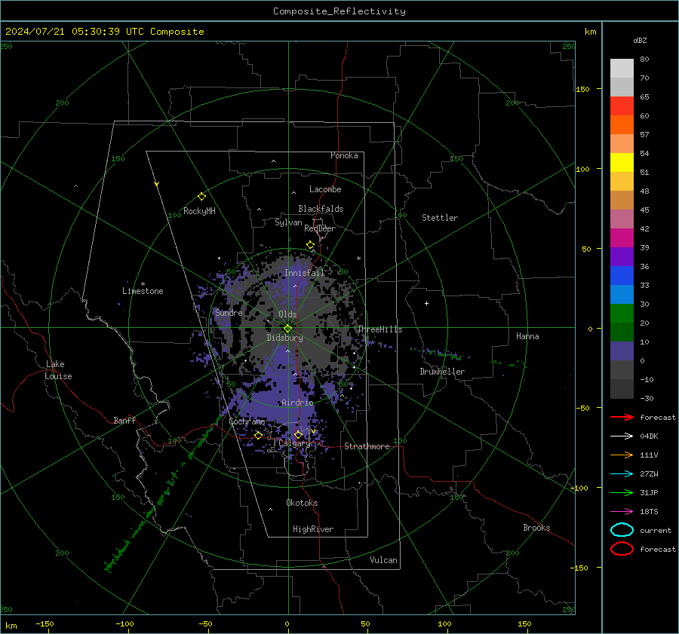Viewport: 679px width, 634px height.
Task: Click the red forecast arrow in legend
Action: [x=622, y=417]
